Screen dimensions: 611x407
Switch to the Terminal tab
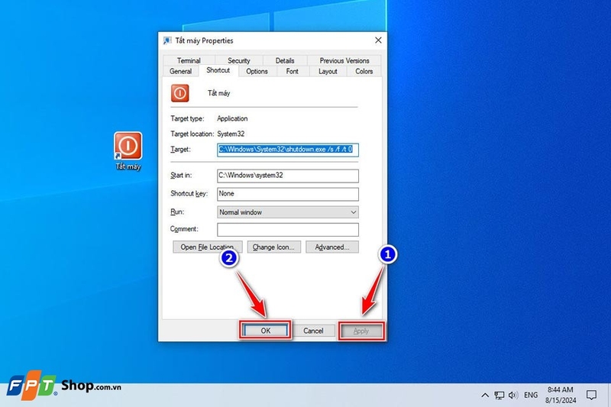coord(189,60)
